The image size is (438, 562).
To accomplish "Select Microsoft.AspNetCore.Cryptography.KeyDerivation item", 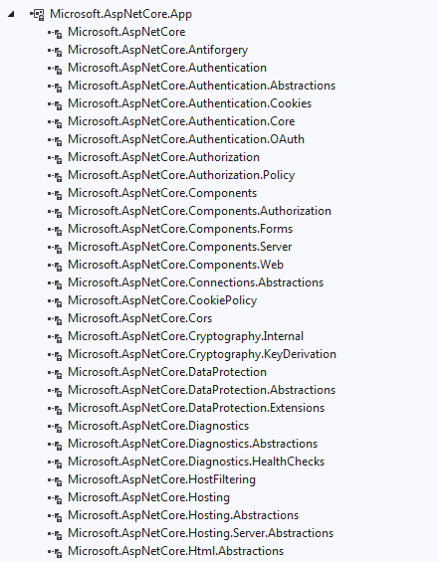I will point(202,354).
